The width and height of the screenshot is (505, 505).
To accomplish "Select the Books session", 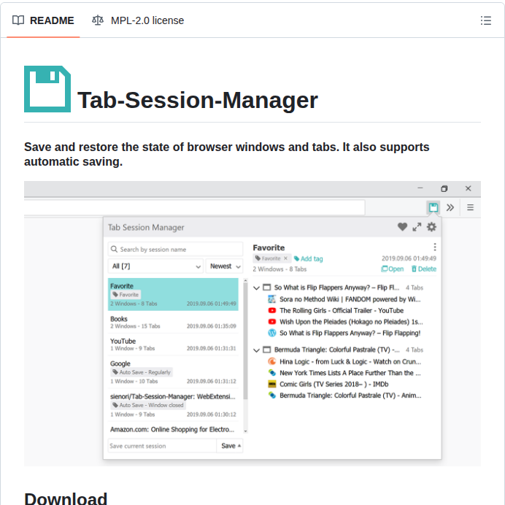I will (x=173, y=322).
